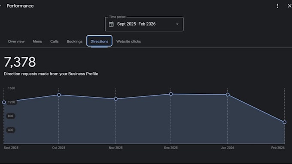Click the 400 y-axis label
The height and width of the screenshot is (164, 292).
(x=11, y=130)
